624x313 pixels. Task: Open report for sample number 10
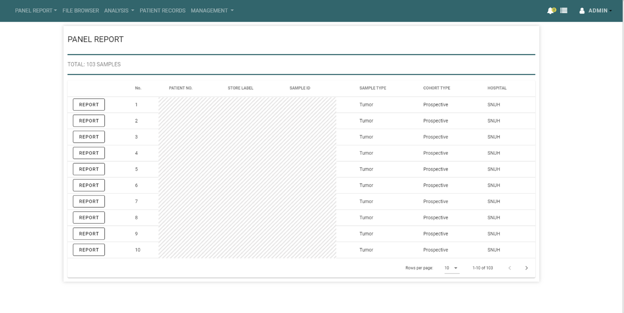[x=89, y=250]
